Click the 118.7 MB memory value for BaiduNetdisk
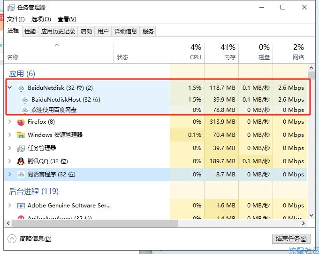 pos(222,88)
